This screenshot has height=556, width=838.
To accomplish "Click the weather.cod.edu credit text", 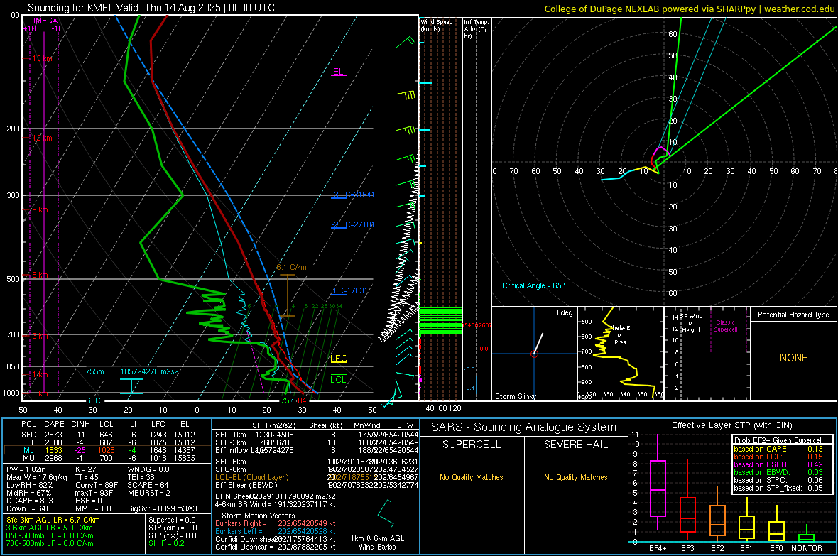I will pyautogui.click(x=799, y=9).
